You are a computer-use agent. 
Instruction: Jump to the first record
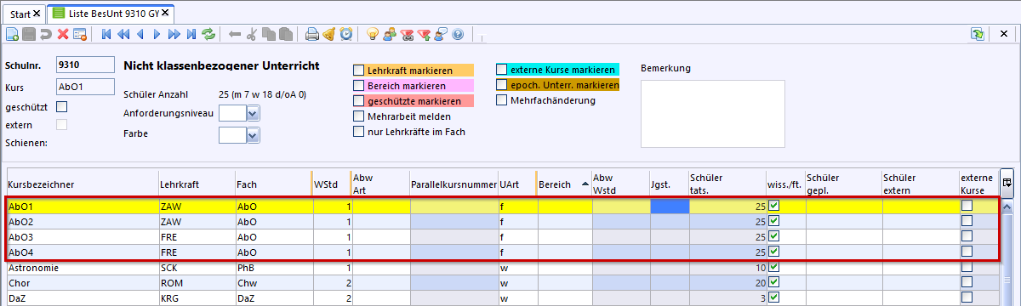[107, 35]
